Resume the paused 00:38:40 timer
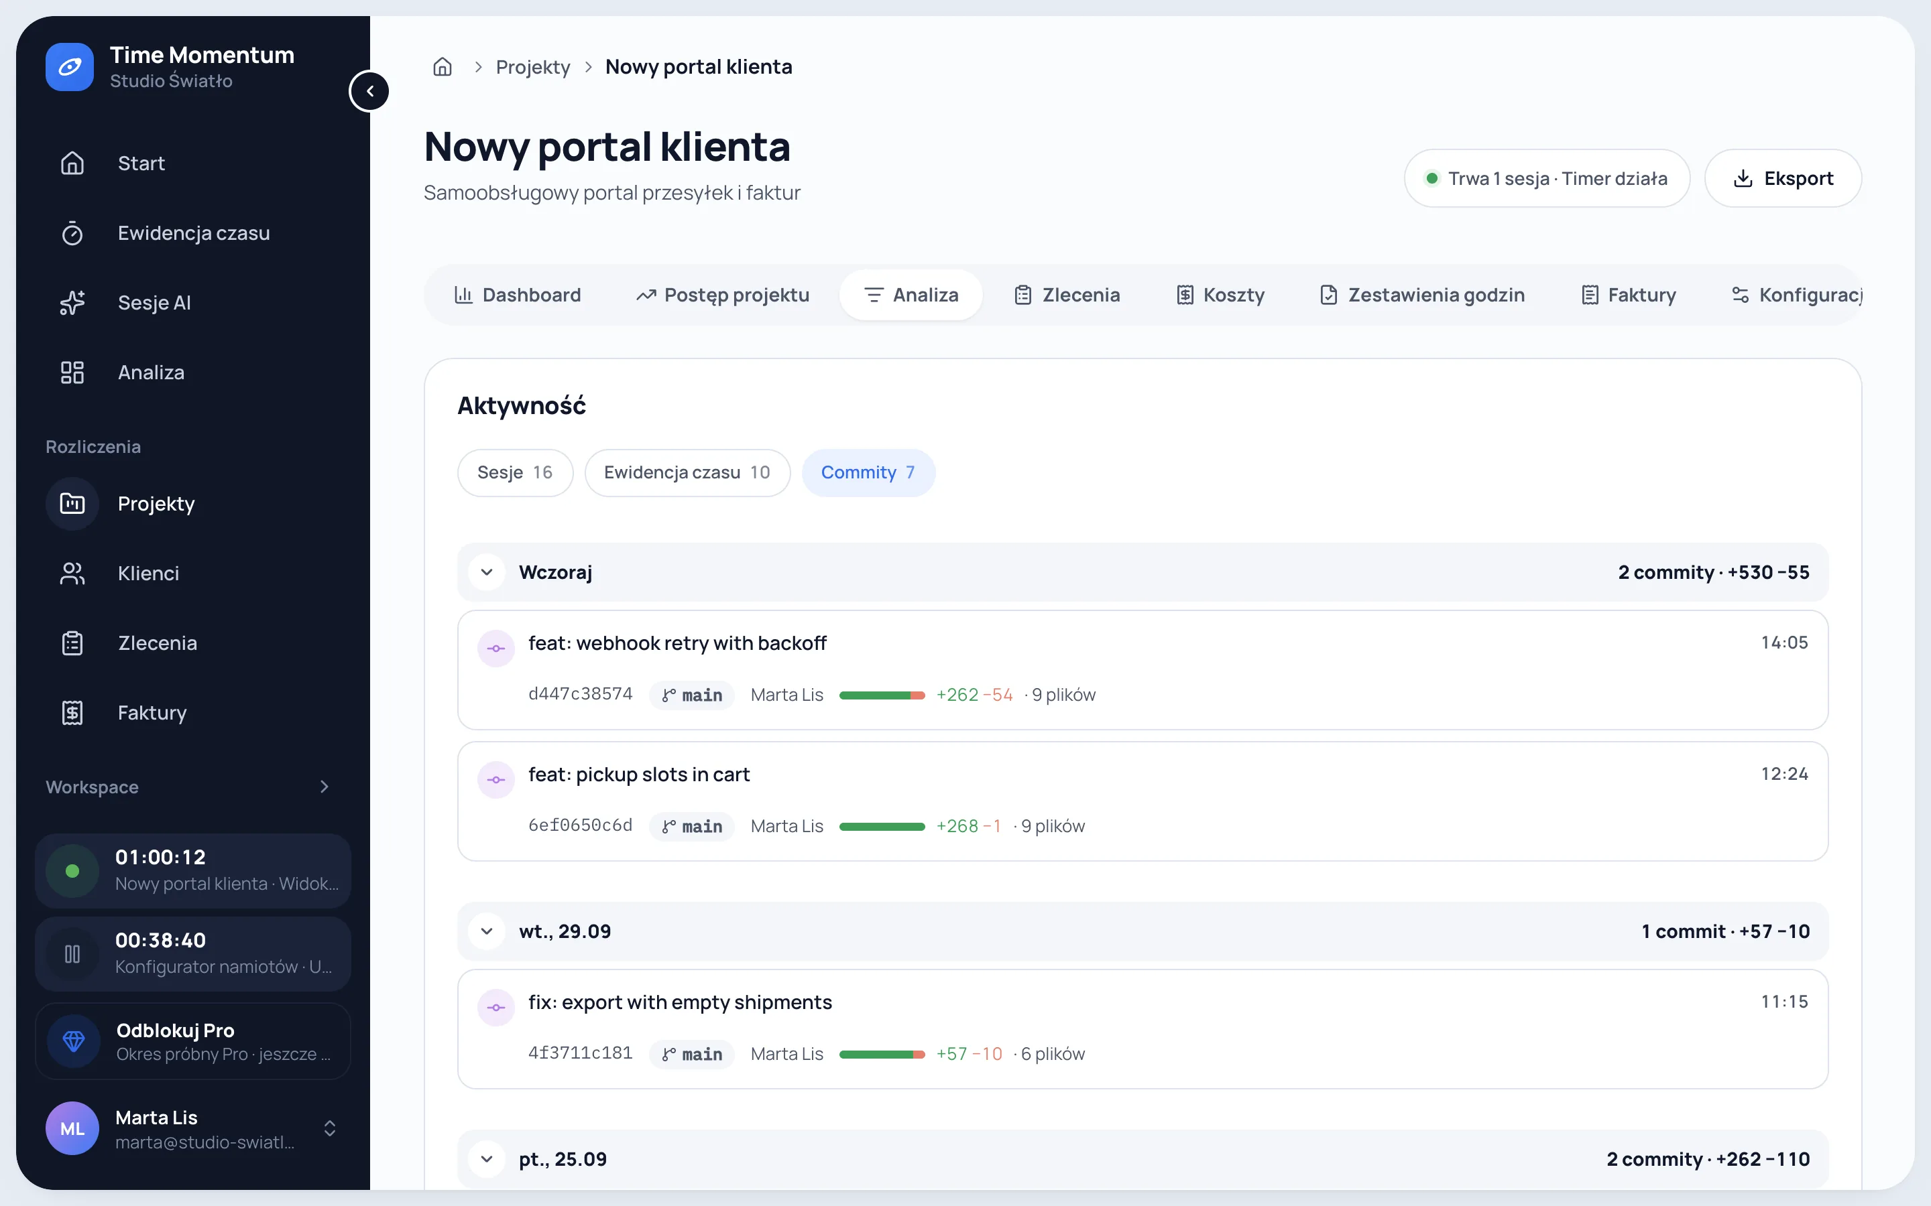 (x=72, y=954)
